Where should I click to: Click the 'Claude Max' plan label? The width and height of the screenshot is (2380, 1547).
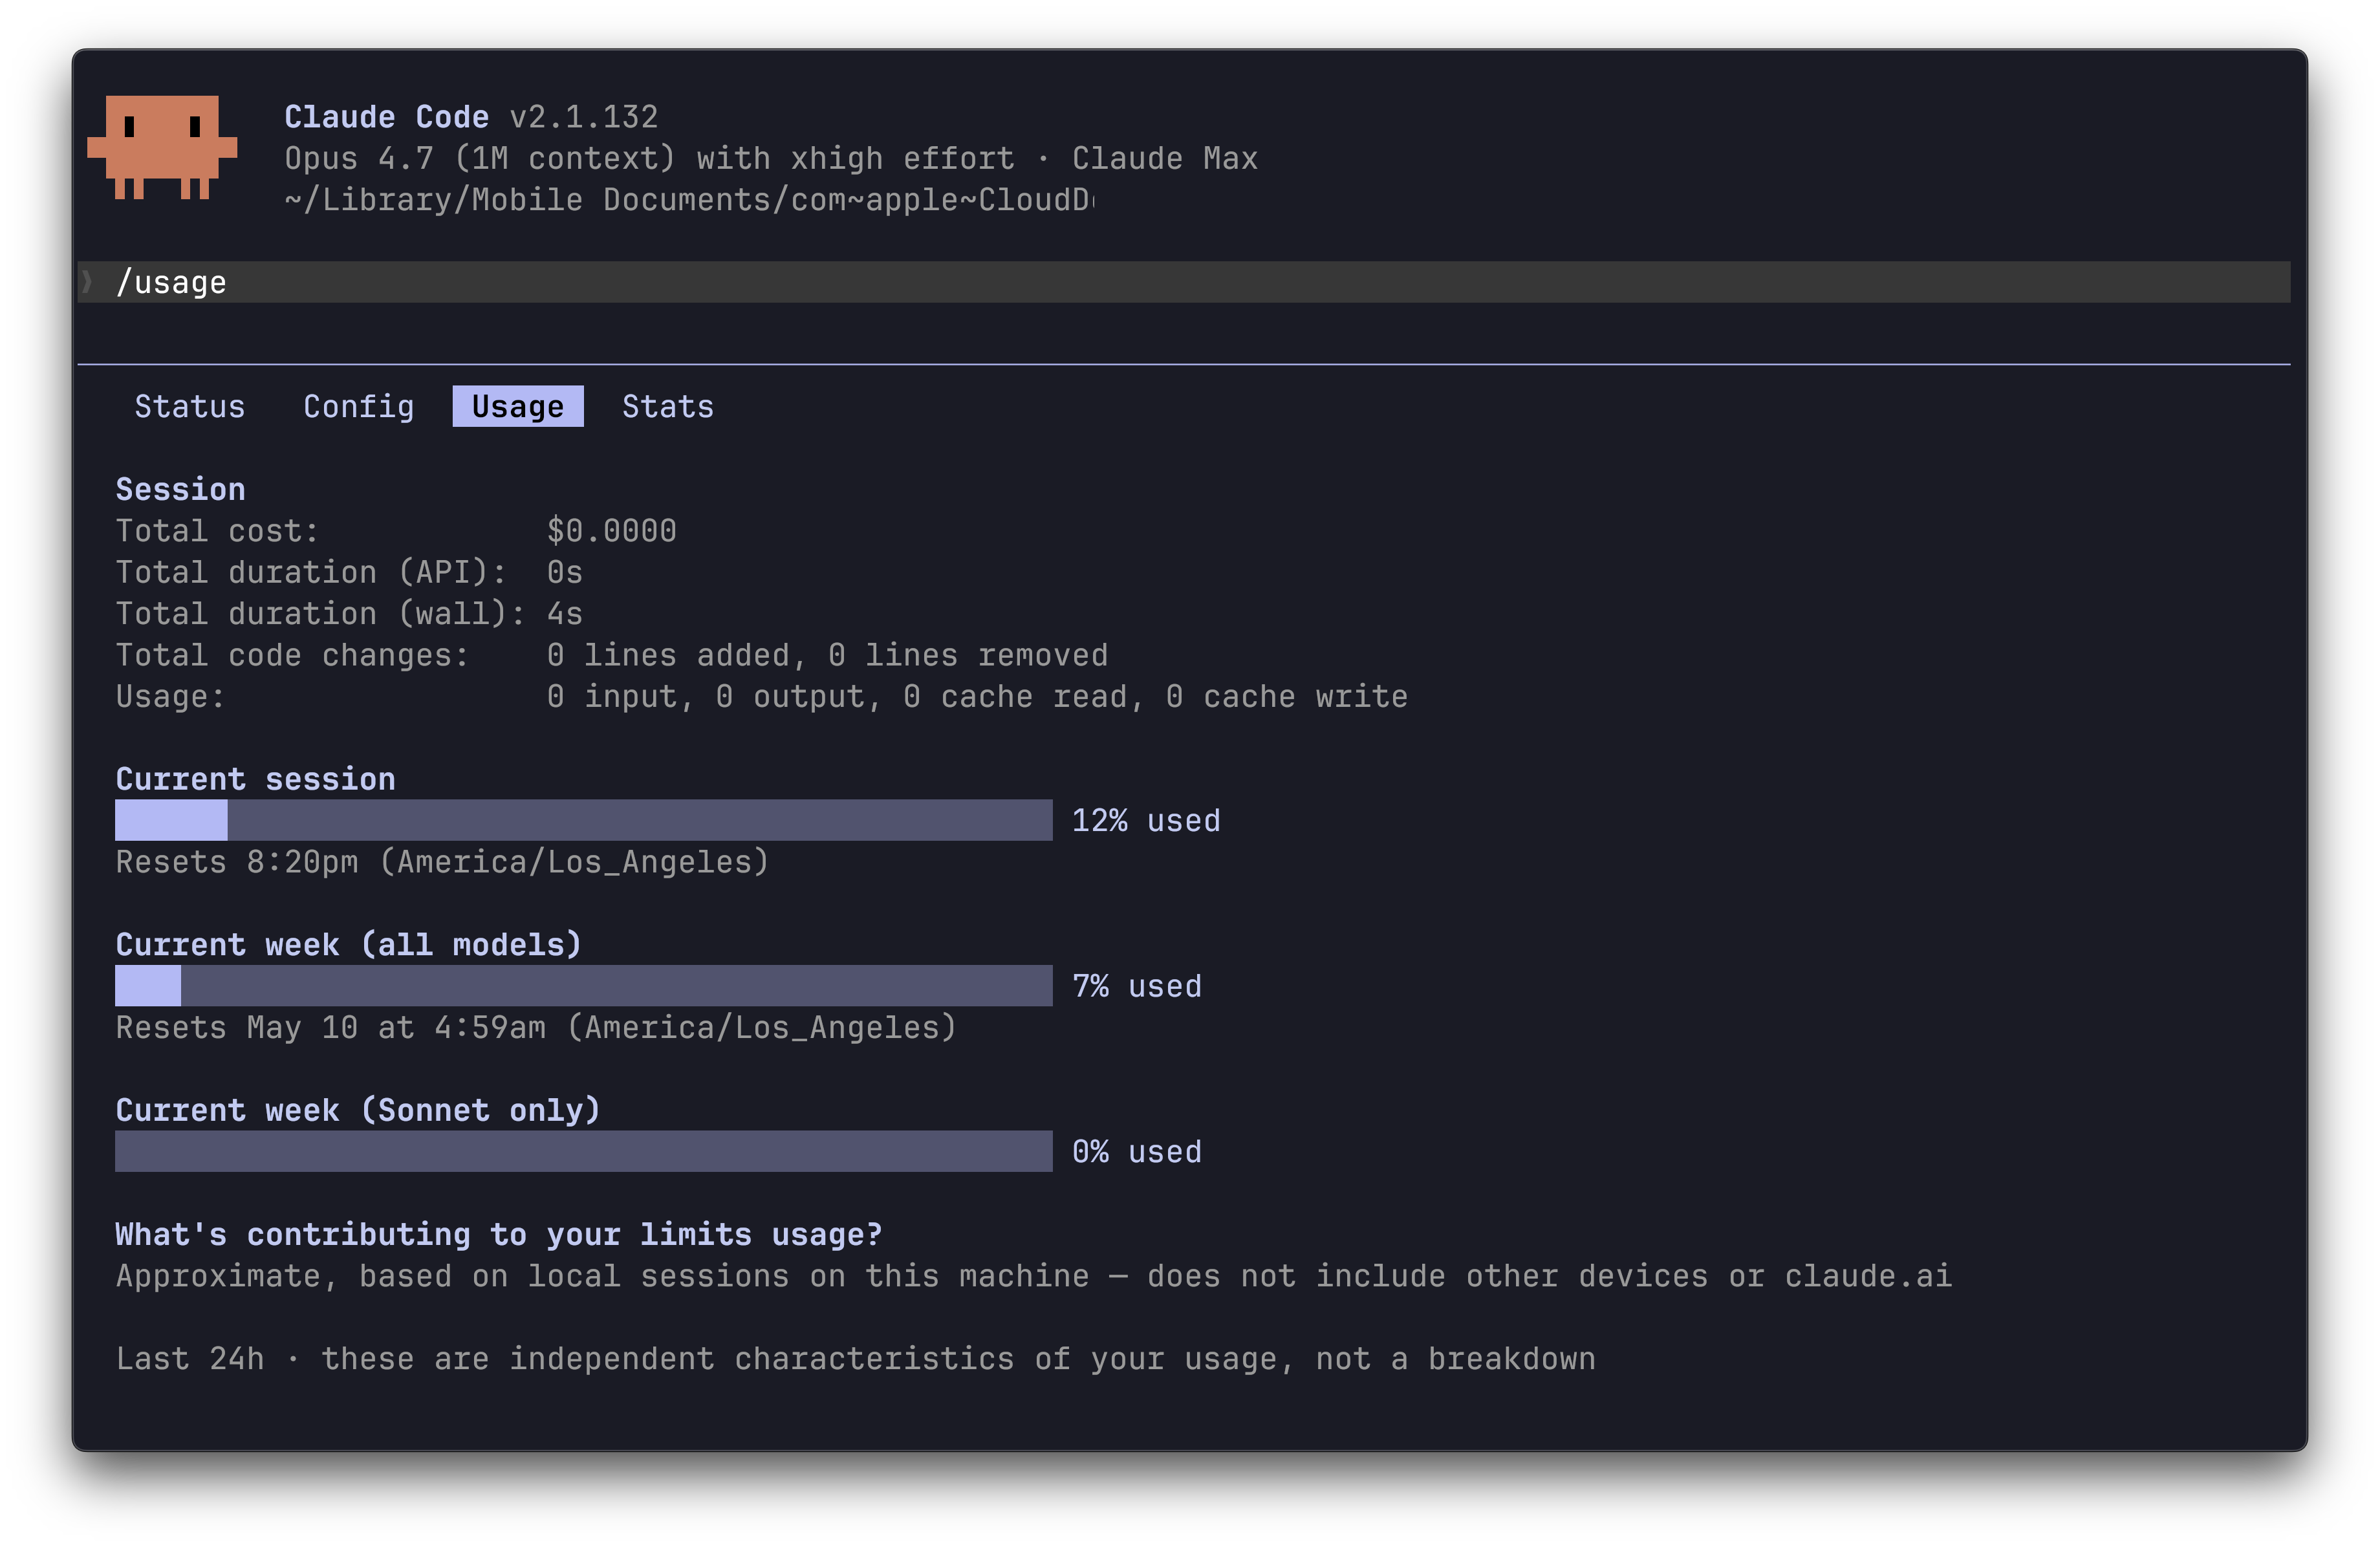click(1165, 158)
